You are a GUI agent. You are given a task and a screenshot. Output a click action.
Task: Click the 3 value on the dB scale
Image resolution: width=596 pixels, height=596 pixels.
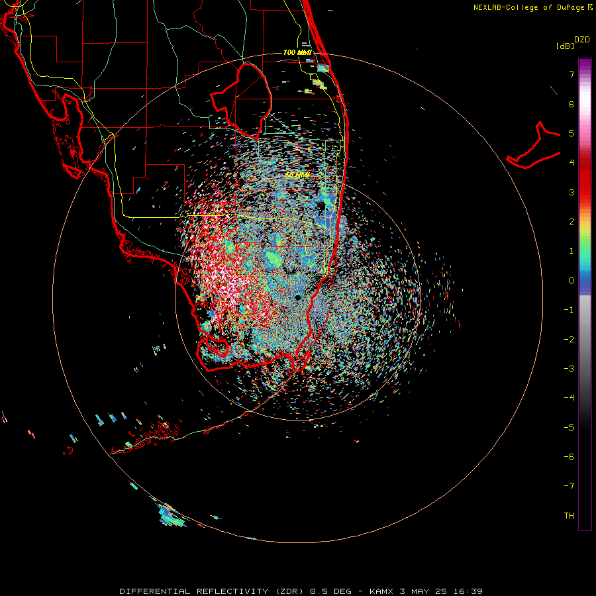571,192
